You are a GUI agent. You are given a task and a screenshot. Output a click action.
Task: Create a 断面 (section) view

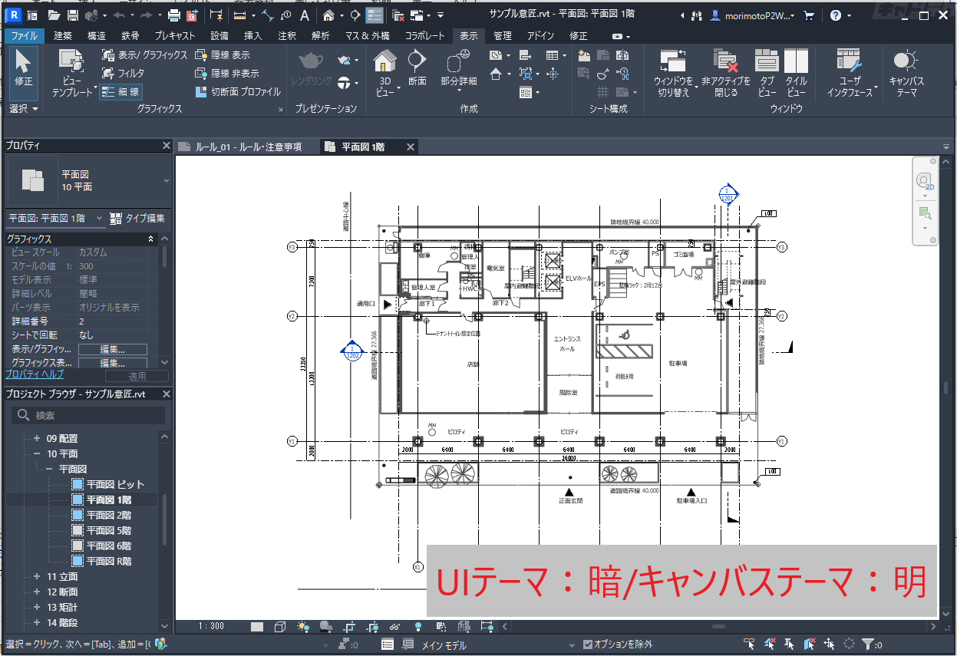point(417,68)
